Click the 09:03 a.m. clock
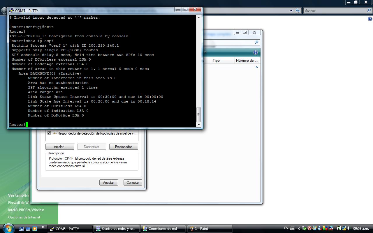373x233 pixels. pyautogui.click(x=361, y=229)
